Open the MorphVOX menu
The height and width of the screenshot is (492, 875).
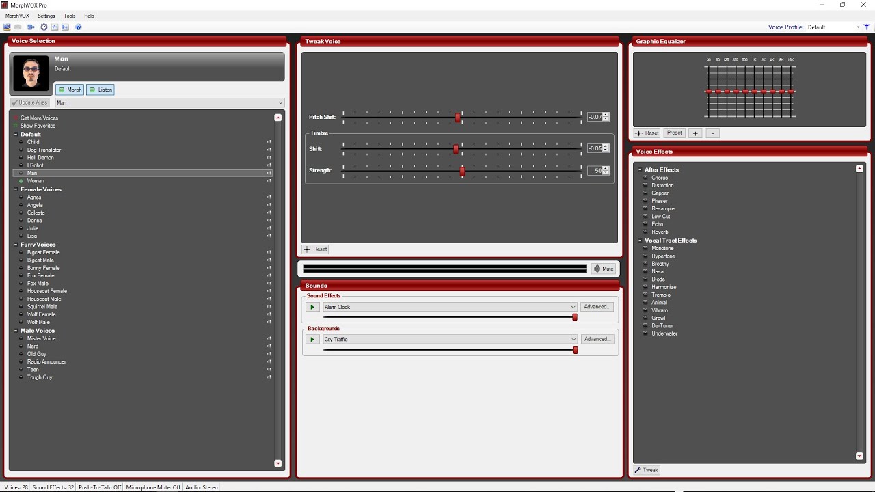point(17,16)
